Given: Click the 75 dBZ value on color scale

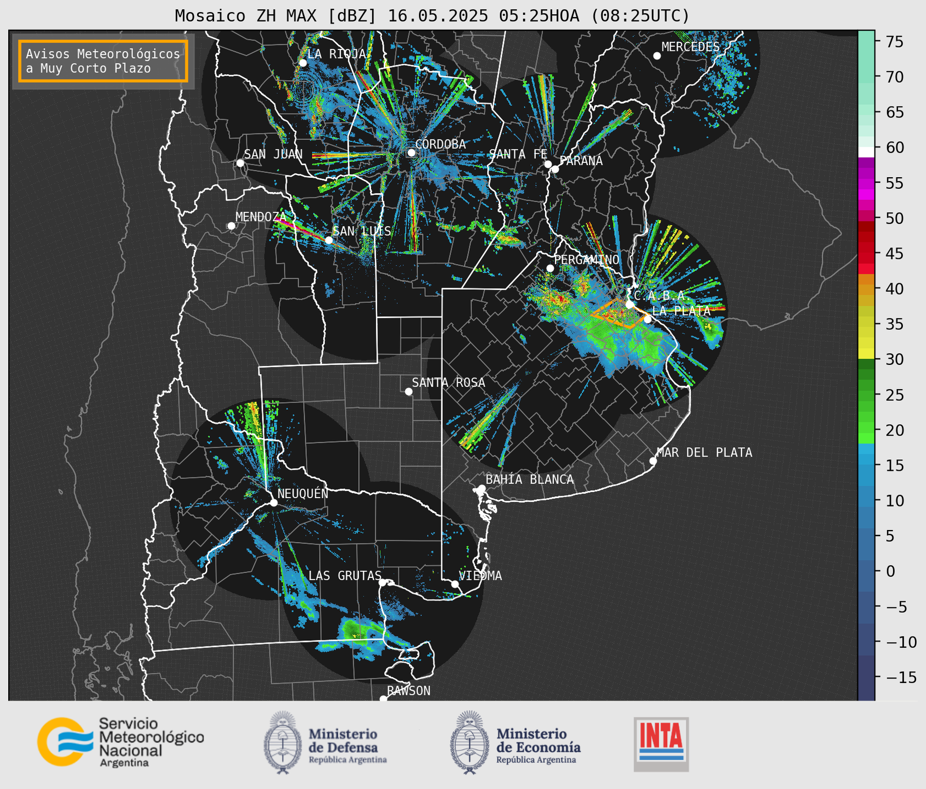Looking at the screenshot, I should (894, 42).
